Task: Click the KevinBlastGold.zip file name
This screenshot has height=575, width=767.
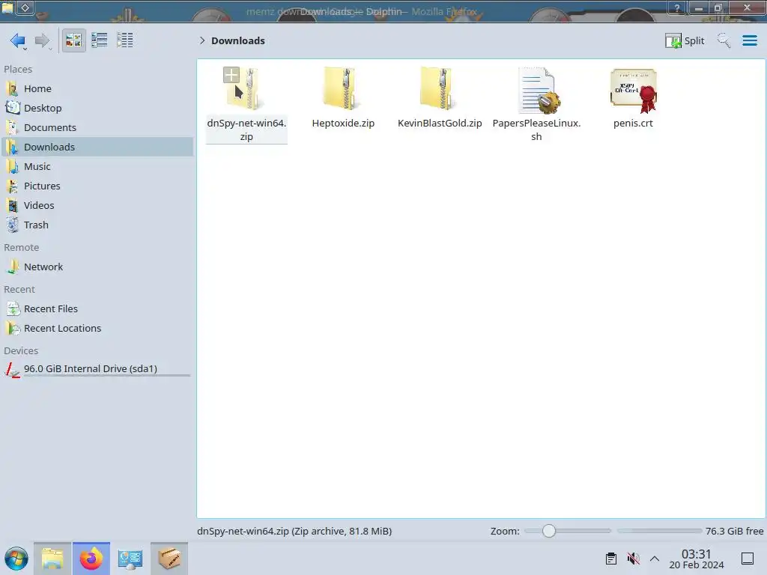Action: click(439, 124)
